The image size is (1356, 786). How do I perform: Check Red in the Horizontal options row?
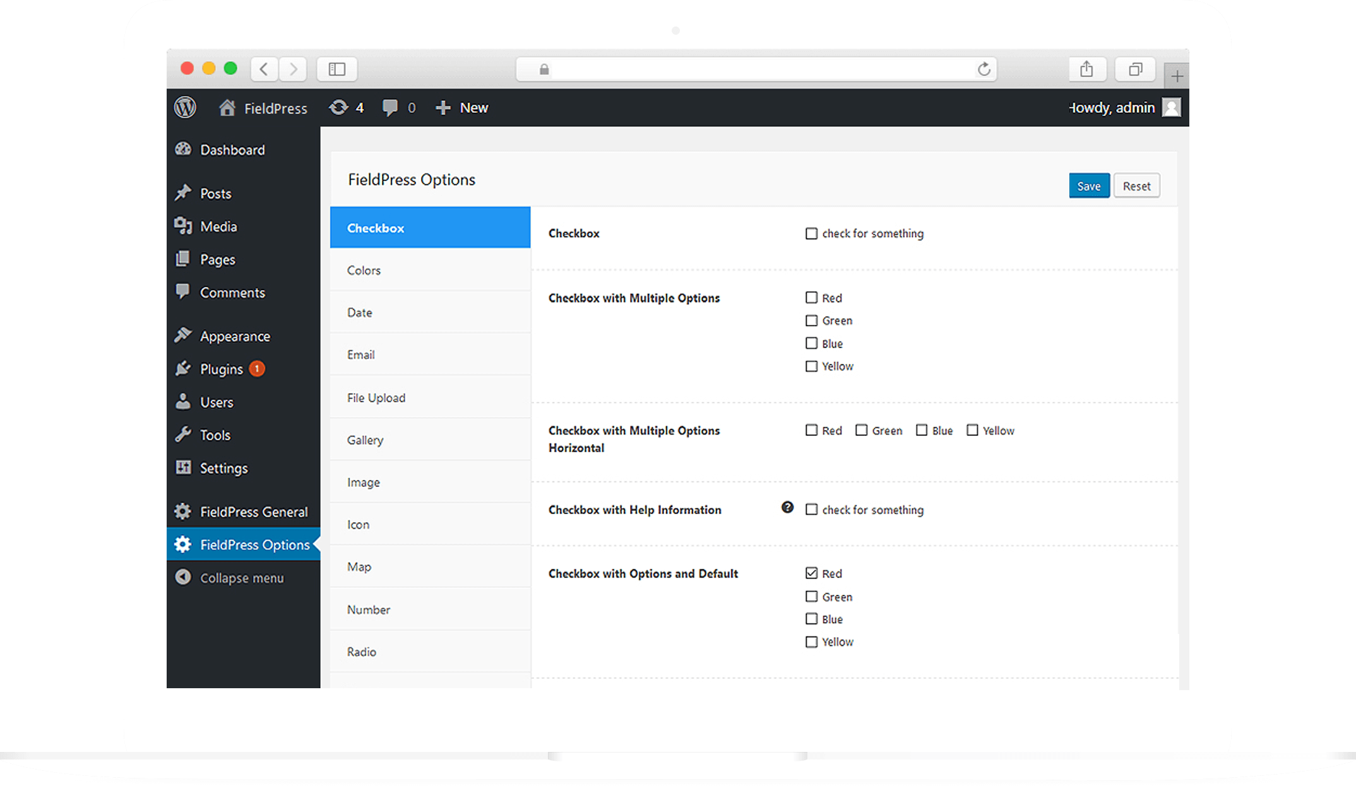coord(811,430)
